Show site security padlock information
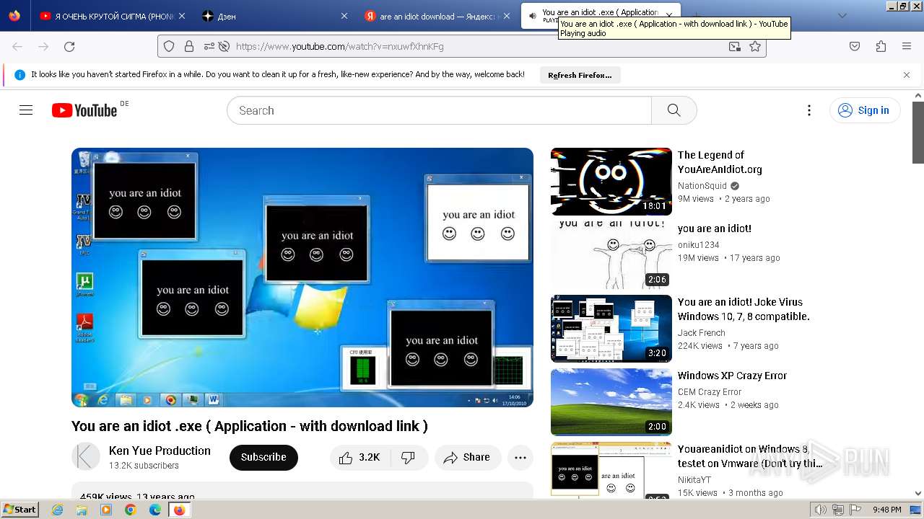This screenshot has width=924, height=519. (189, 46)
